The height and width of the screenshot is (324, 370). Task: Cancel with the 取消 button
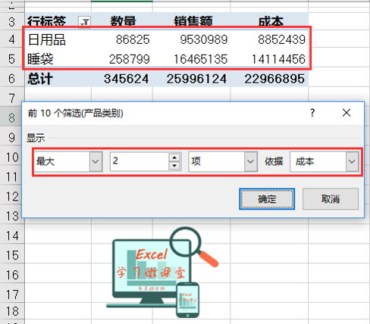(331, 199)
